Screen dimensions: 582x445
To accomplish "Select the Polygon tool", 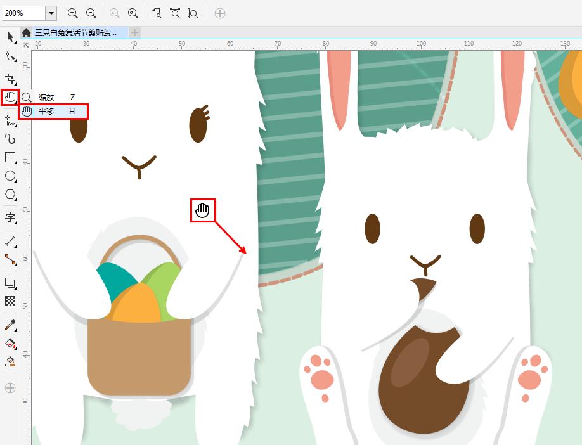I will click(x=10, y=195).
